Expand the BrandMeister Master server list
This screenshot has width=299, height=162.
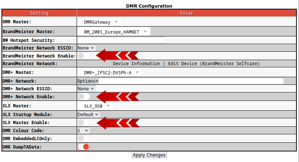coord(114,32)
